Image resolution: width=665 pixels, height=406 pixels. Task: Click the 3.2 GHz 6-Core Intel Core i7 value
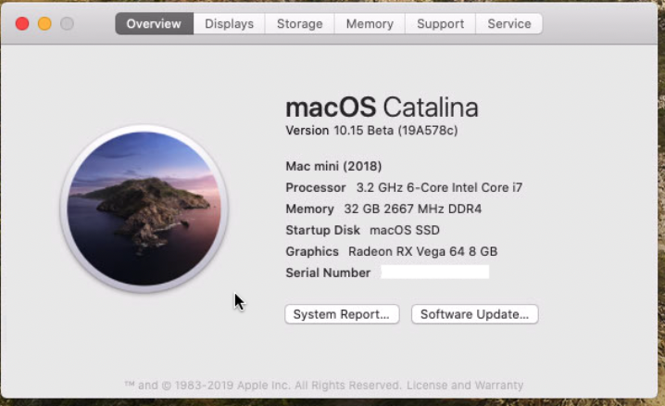click(439, 187)
